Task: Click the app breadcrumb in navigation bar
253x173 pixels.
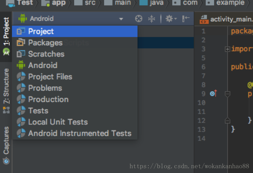Action: click(x=54, y=3)
